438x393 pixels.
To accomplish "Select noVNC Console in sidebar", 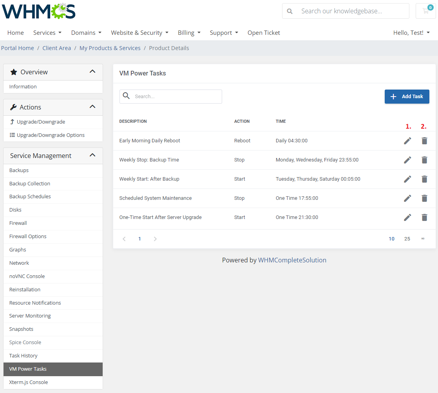I will click(53, 276).
